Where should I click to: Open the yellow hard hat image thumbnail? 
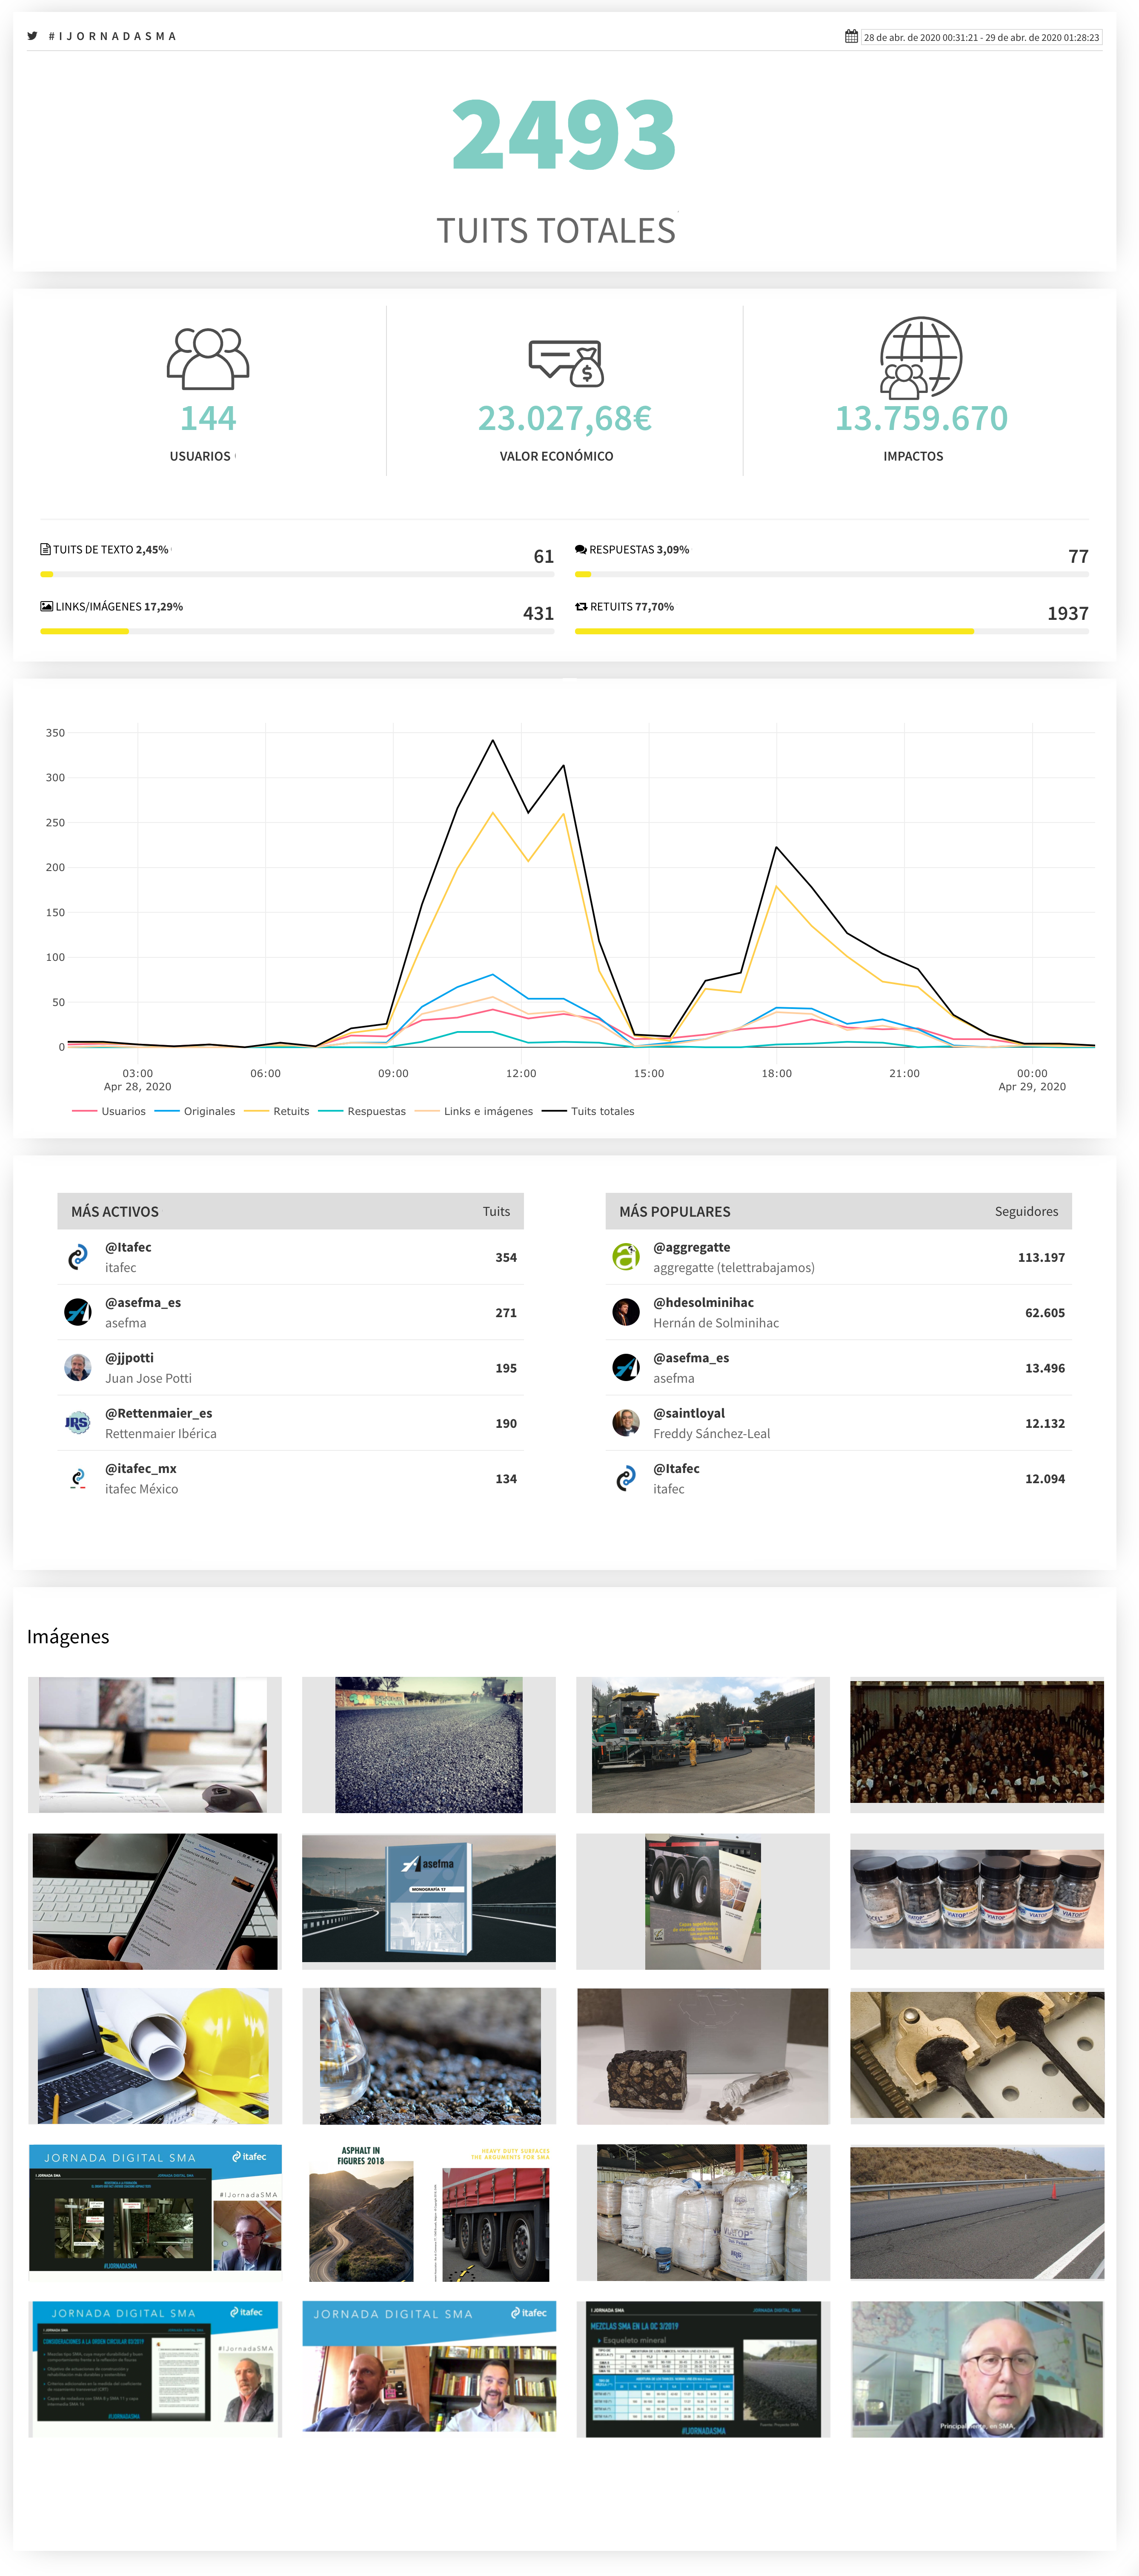155,2056
